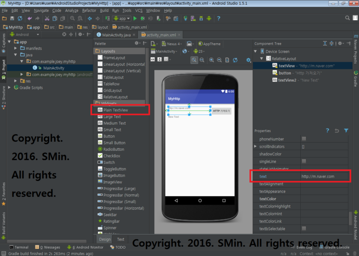Select the textColor property row
Viewport: 359px width, 256px height.
301,199
